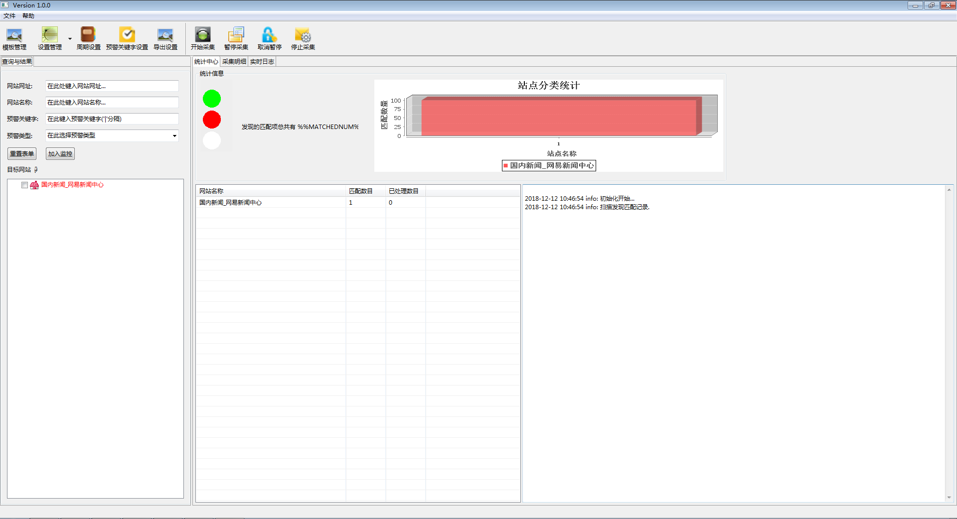Switch to the 统计中心 tab
The width and height of the screenshot is (957, 519).
click(x=206, y=62)
